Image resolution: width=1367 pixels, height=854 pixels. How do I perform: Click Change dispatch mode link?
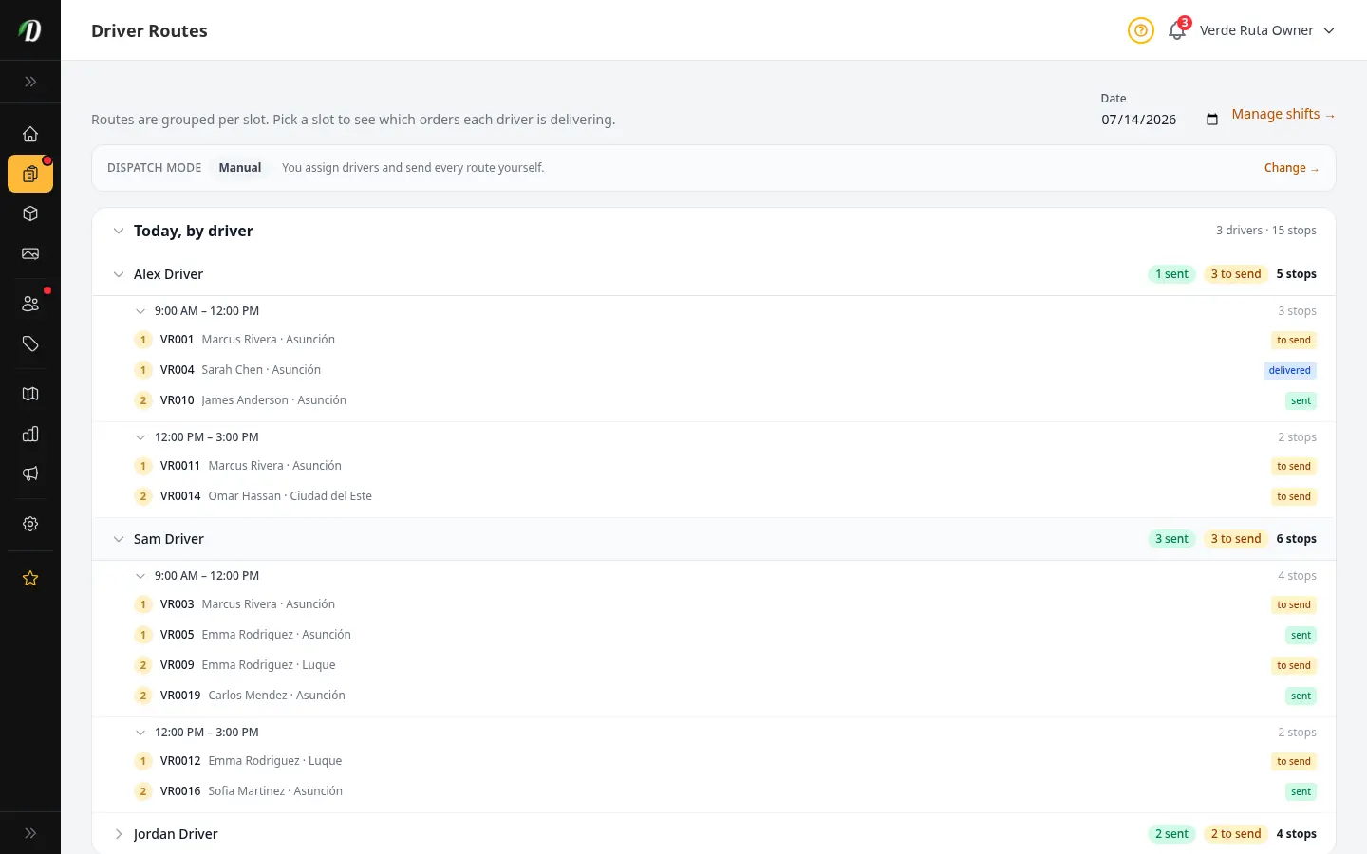[x=1291, y=168]
